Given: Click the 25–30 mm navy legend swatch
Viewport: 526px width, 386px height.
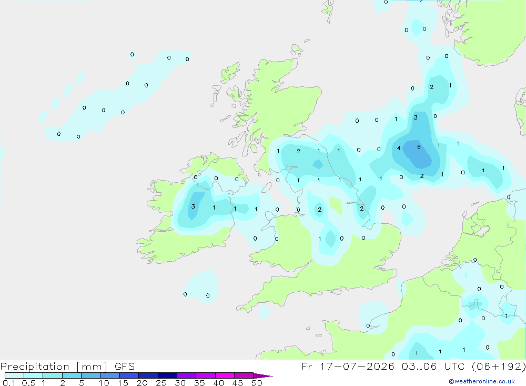Looking at the screenshot, I should click(x=167, y=375).
